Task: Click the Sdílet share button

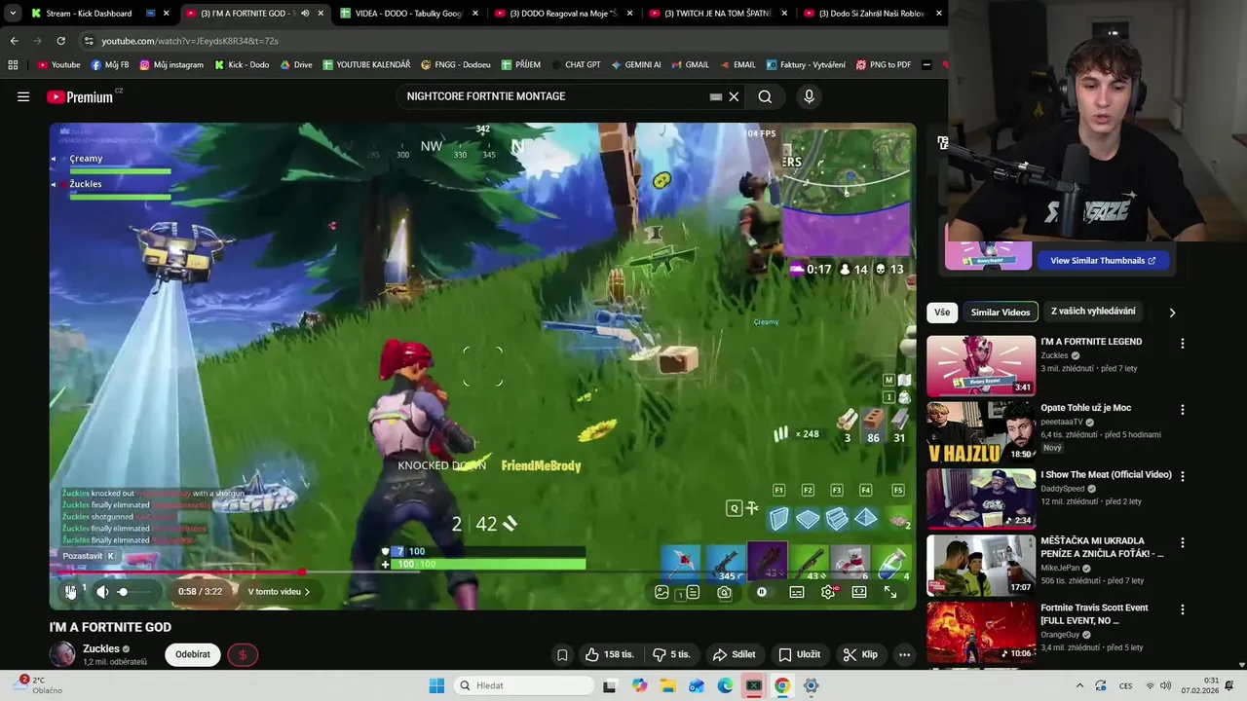Action: [x=734, y=654]
